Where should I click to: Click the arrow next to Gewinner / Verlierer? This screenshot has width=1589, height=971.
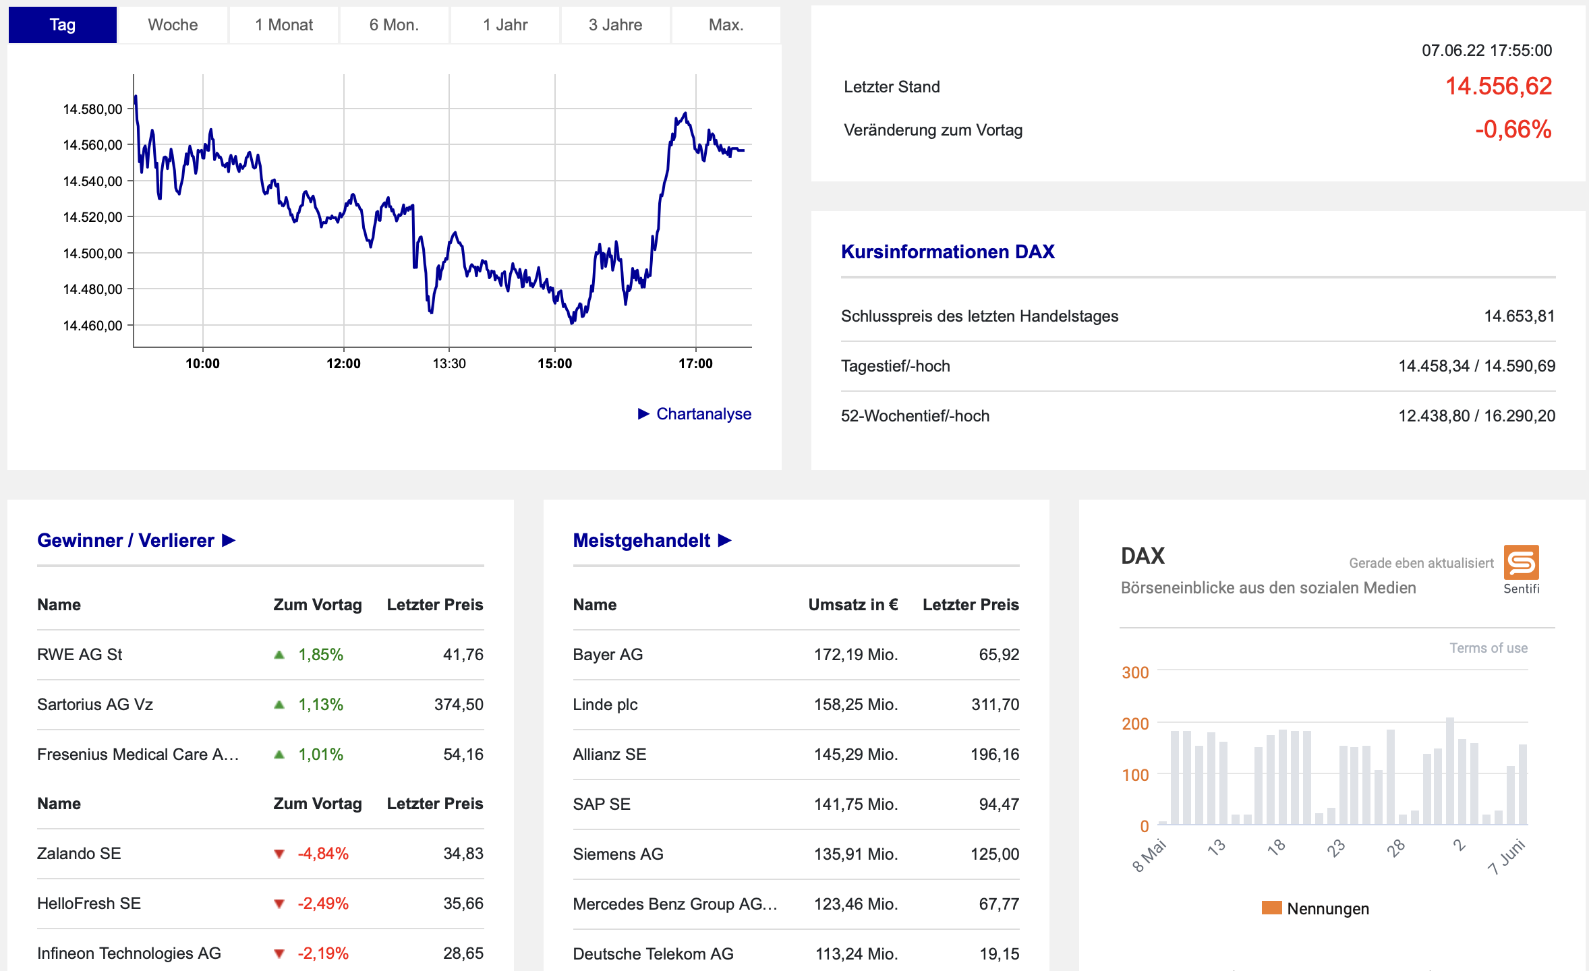pyautogui.click(x=229, y=541)
